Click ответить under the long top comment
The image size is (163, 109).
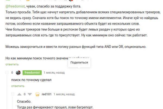tap(12, 64)
